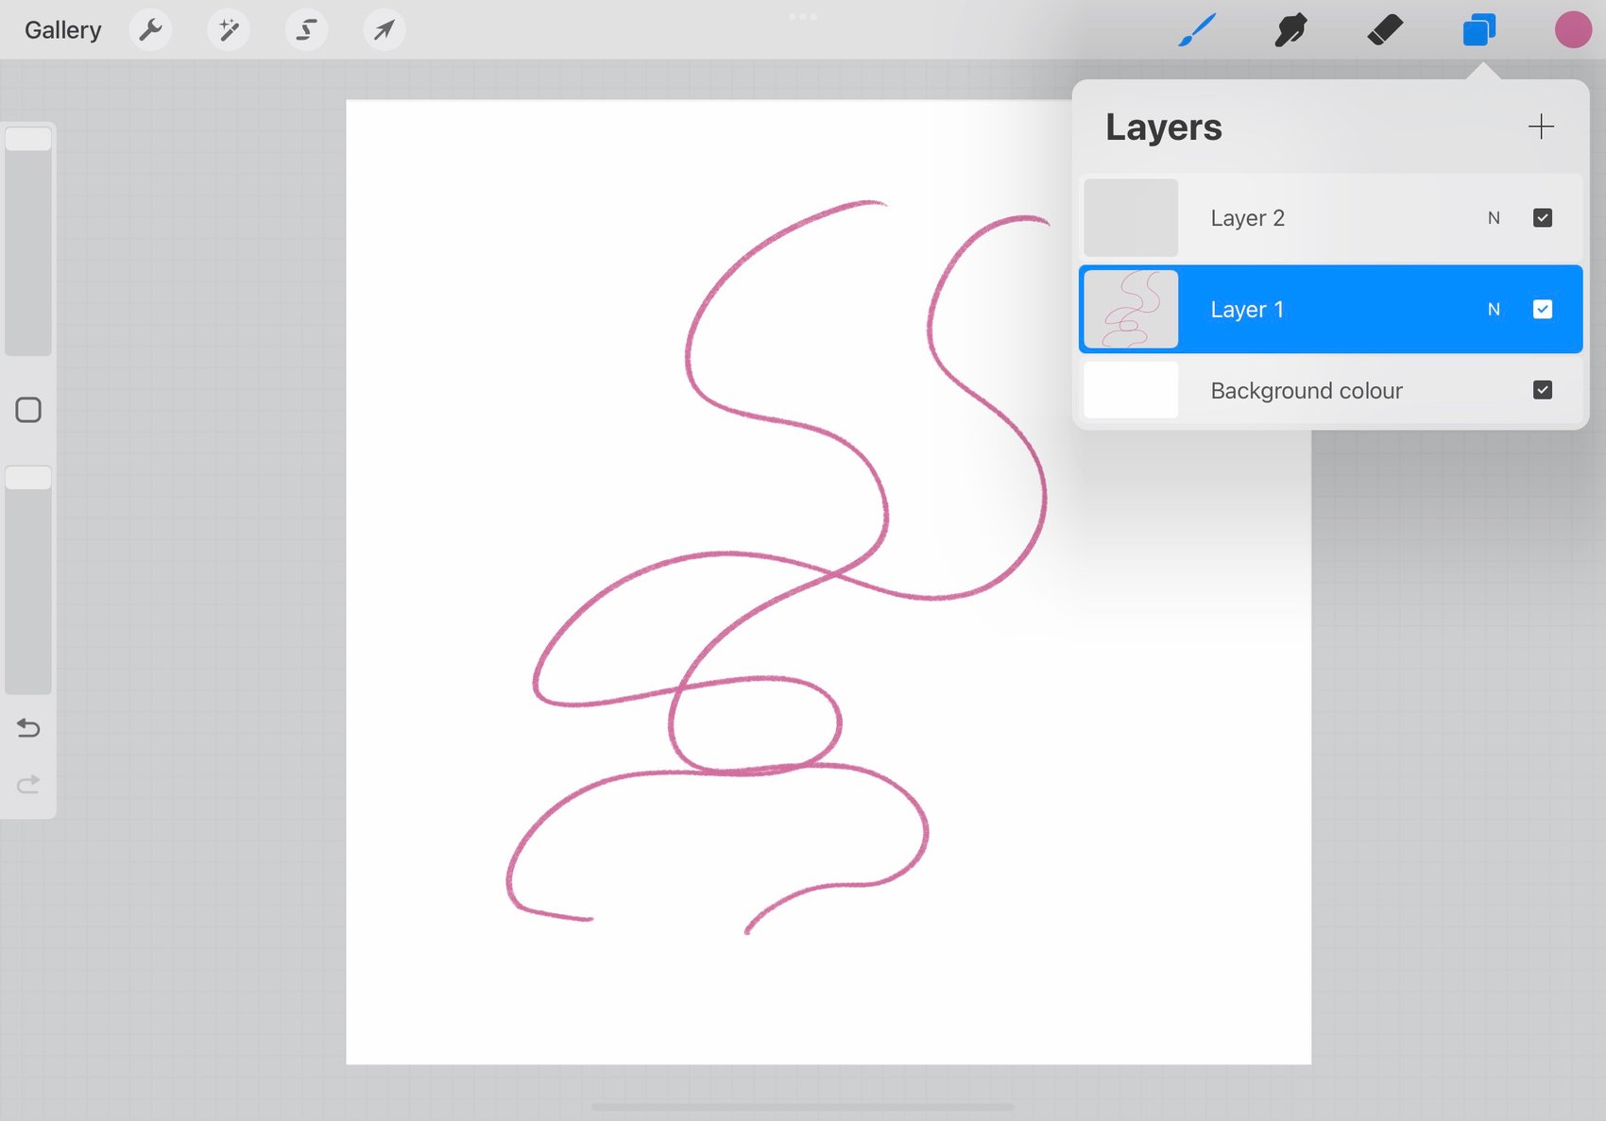Redo the last action
This screenshot has width=1606, height=1121.
(x=28, y=784)
